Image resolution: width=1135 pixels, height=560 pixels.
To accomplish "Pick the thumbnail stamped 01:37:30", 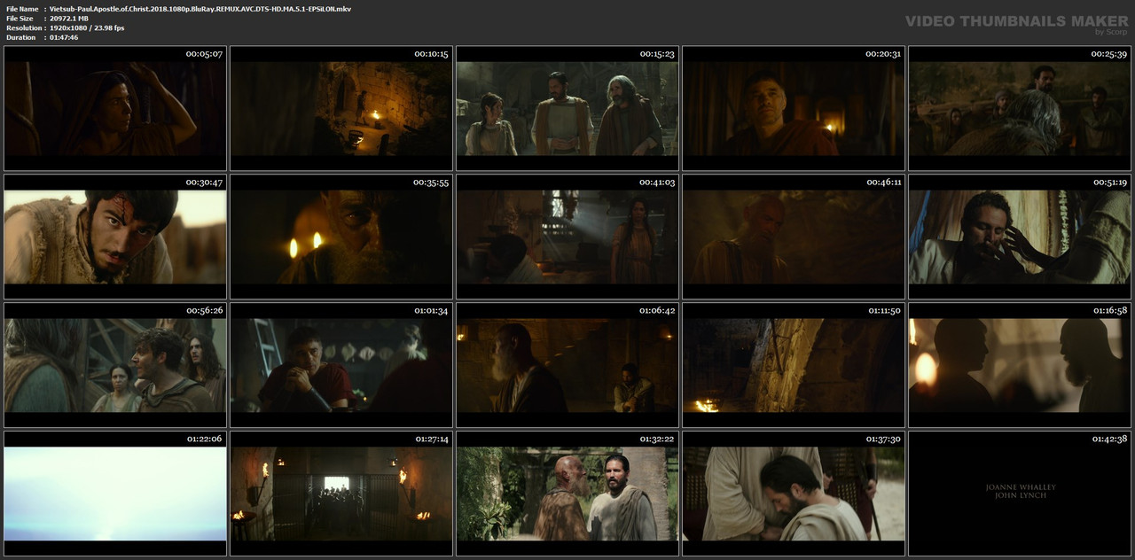I will [794, 494].
